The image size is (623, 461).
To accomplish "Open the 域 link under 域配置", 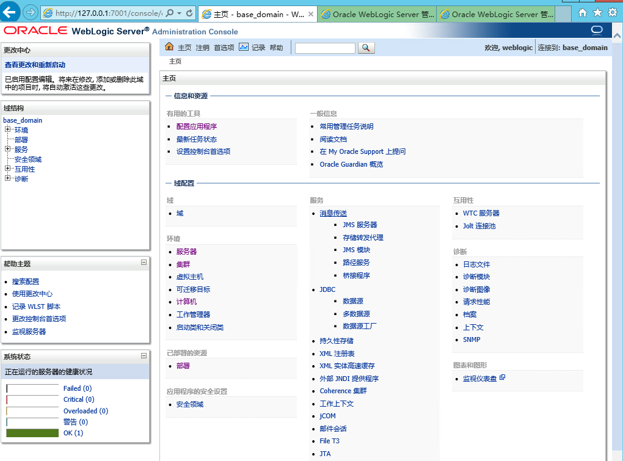I will coord(180,213).
